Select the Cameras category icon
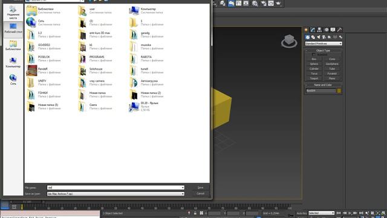The width and height of the screenshot is (387, 218). click(x=324, y=37)
